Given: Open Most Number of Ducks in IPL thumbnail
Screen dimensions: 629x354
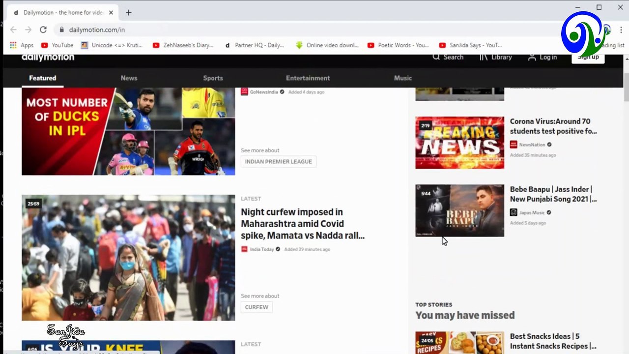Looking at the screenshot, I should click(128, 131).
